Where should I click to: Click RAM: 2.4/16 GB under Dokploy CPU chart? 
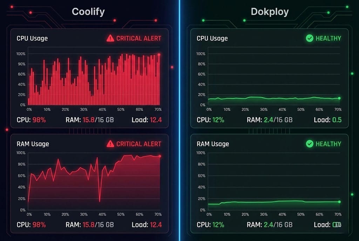tap(269, 120)
